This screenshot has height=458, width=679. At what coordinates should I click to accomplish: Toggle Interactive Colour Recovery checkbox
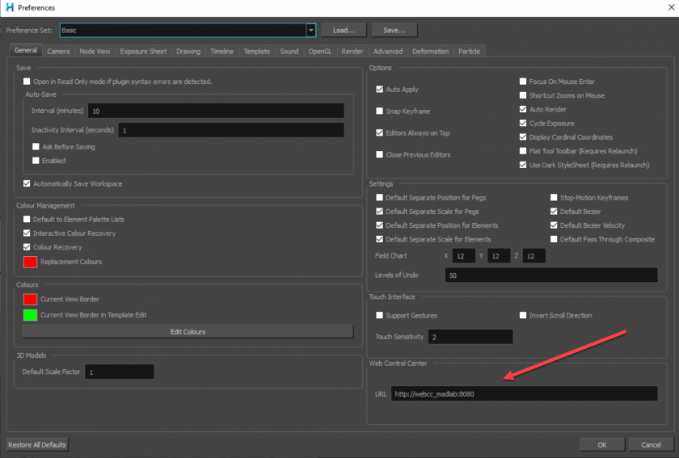coord(27,233)
